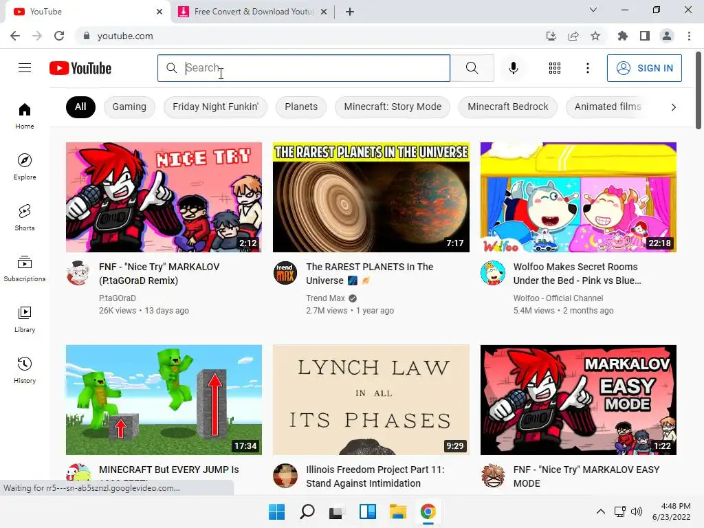Open Chrome extensions puzzle icon

[x=622, y=36]
